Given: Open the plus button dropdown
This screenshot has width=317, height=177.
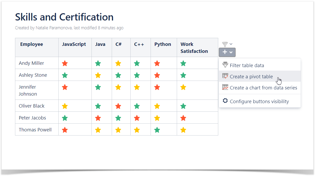Looking at the screenshot, I should pos(227,52).
